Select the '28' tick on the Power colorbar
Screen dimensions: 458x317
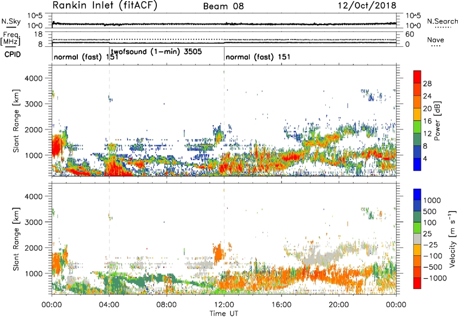(x=427, y=84)
